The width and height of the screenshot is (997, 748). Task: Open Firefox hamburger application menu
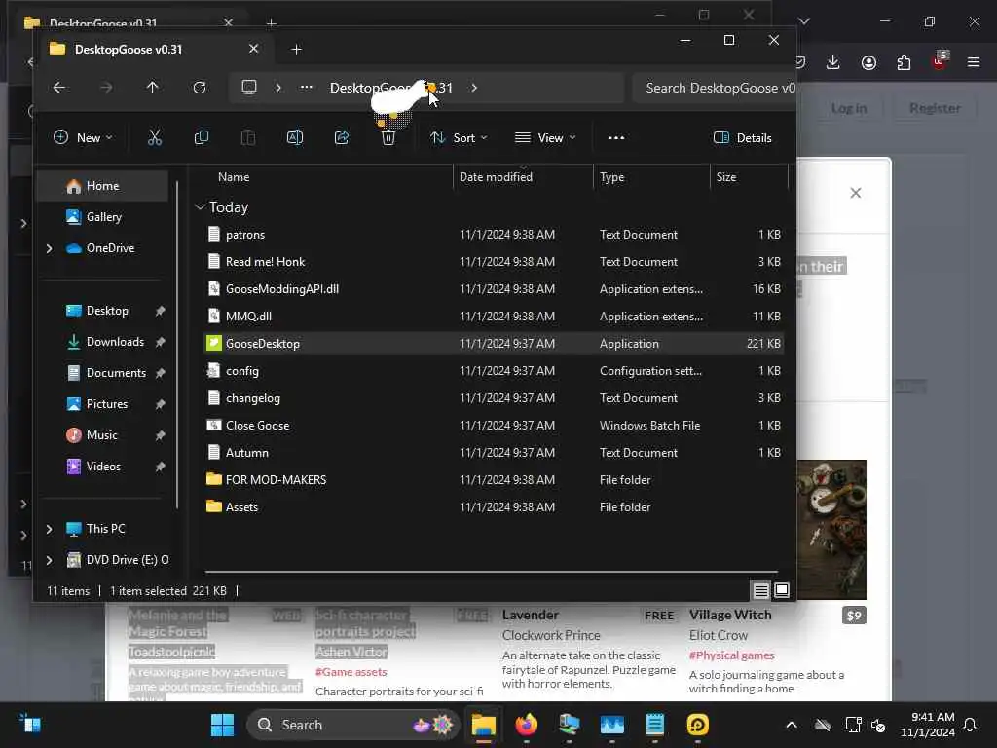(x=974, y=62)
